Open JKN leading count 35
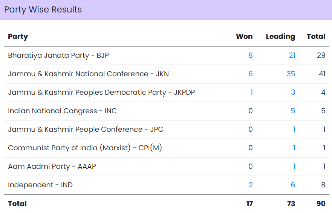Image resolution: width=332 pixels, height=213 pixels. tap(291, 74)
